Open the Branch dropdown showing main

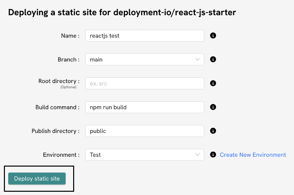pos(145,59)
